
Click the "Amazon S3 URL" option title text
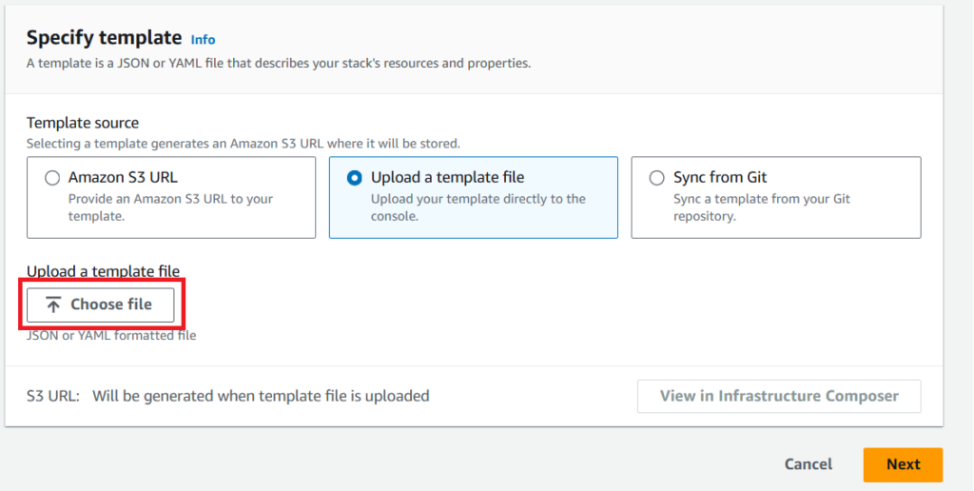click(x=123, y=177)
